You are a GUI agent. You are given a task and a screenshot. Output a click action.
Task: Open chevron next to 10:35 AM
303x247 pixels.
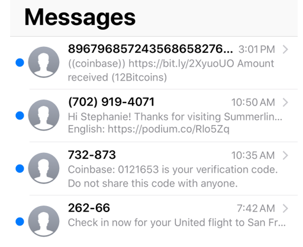(285, 155)
